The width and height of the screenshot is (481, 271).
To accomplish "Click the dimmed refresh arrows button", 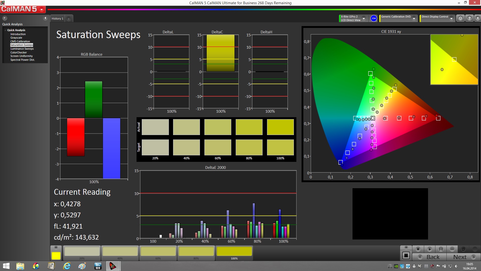I will pyautogui.click(x=463, y=249).
